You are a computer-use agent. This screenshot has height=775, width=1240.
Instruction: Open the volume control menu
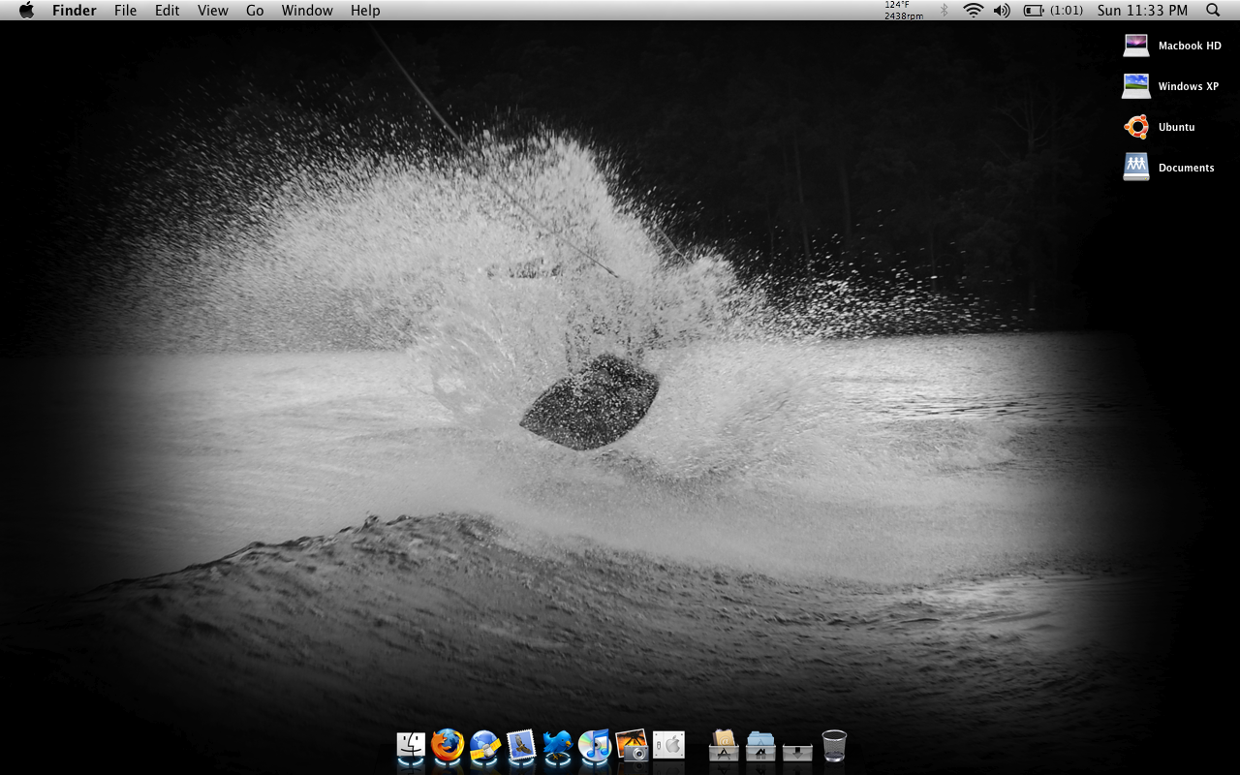click(1001, 10)
